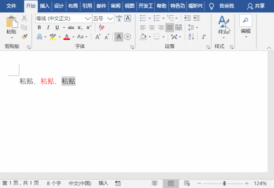The image size is (274, 188).
Task: Click the Cut scissors icon
Action: click(24, 18)
